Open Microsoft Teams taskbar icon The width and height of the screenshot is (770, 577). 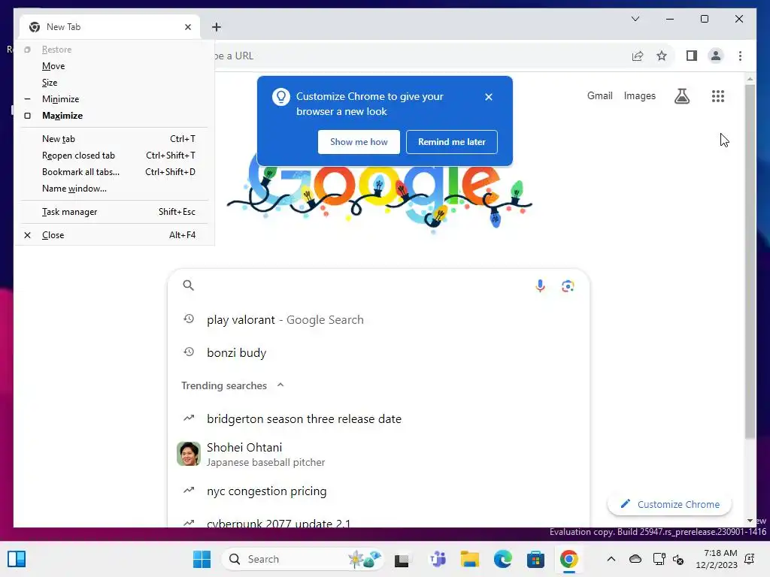pos(437,559)
